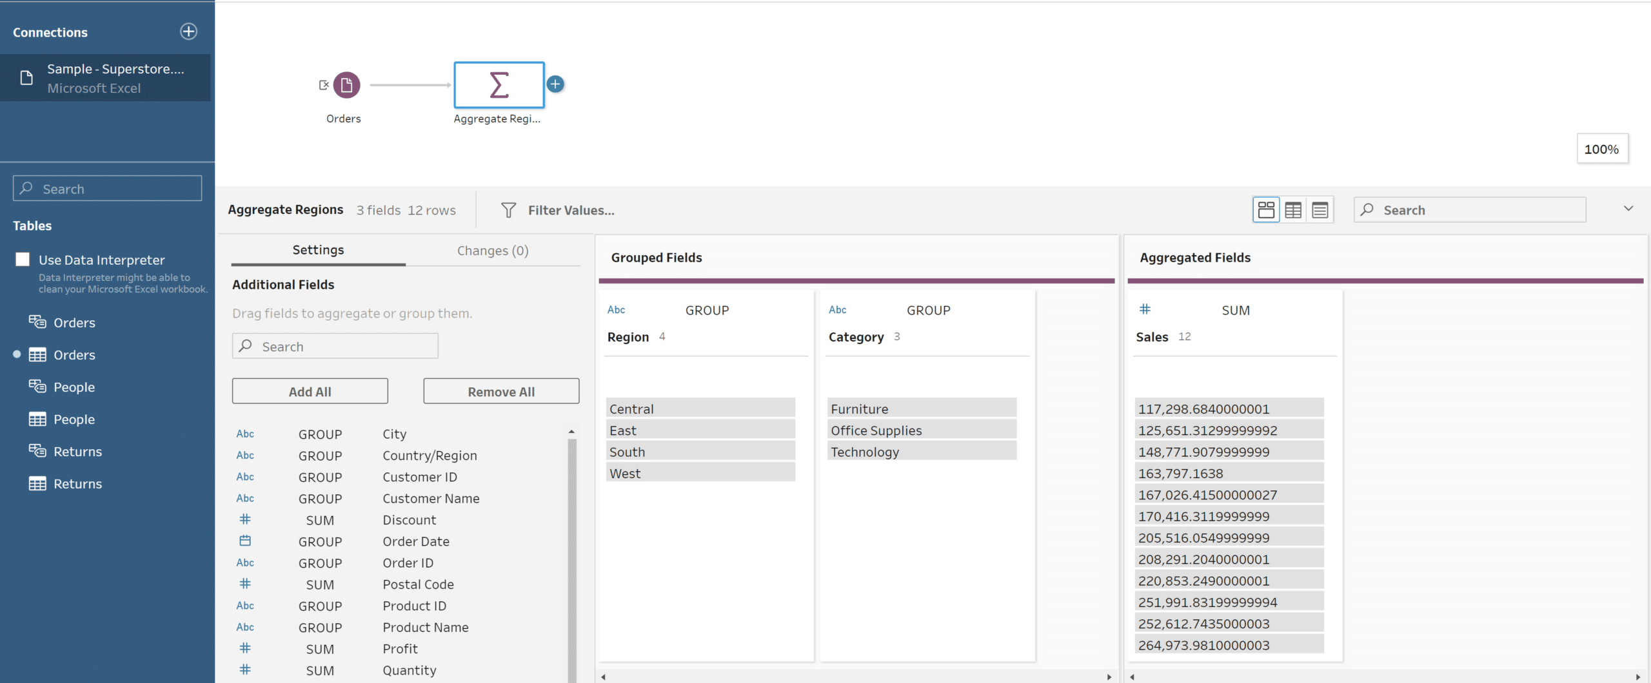Image resolution: width=1651 pixels, height=683 pixels.
Task: Click the Remove All button
Action: tap(501, 391)
